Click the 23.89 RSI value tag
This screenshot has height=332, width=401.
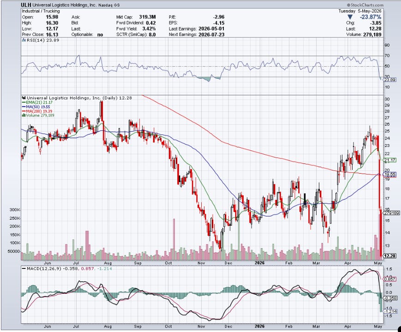pos(390,80)
